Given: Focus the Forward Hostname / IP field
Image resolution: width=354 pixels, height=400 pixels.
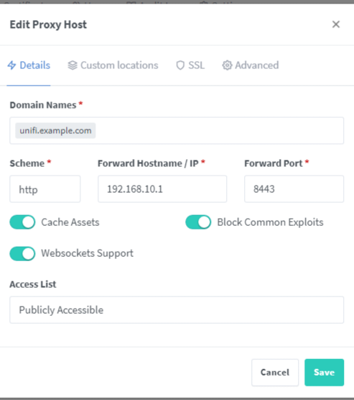Looking at the screenshot, I should pyautogui.click(x=162, y=189).
